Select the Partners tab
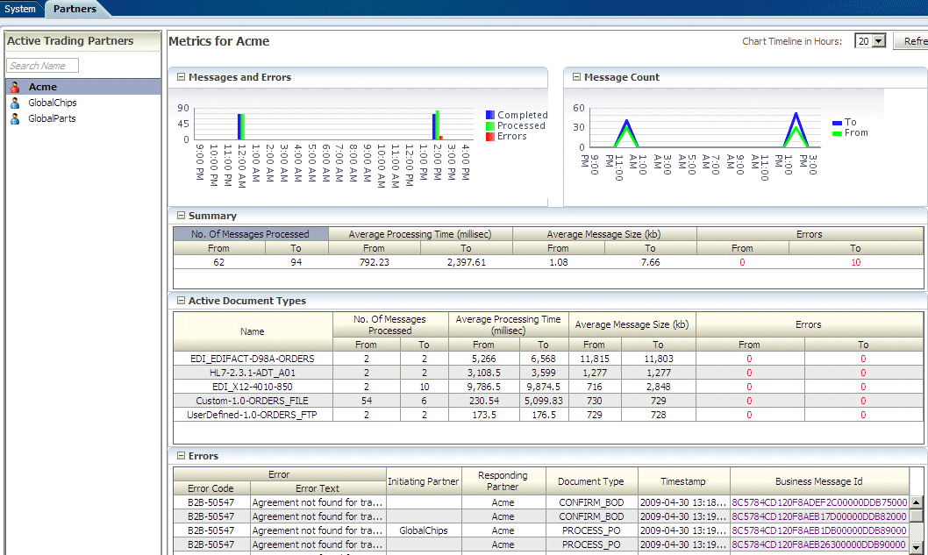The width and height of the screenshot is (928, 555). pyautogui.click(x=75, y=9)
